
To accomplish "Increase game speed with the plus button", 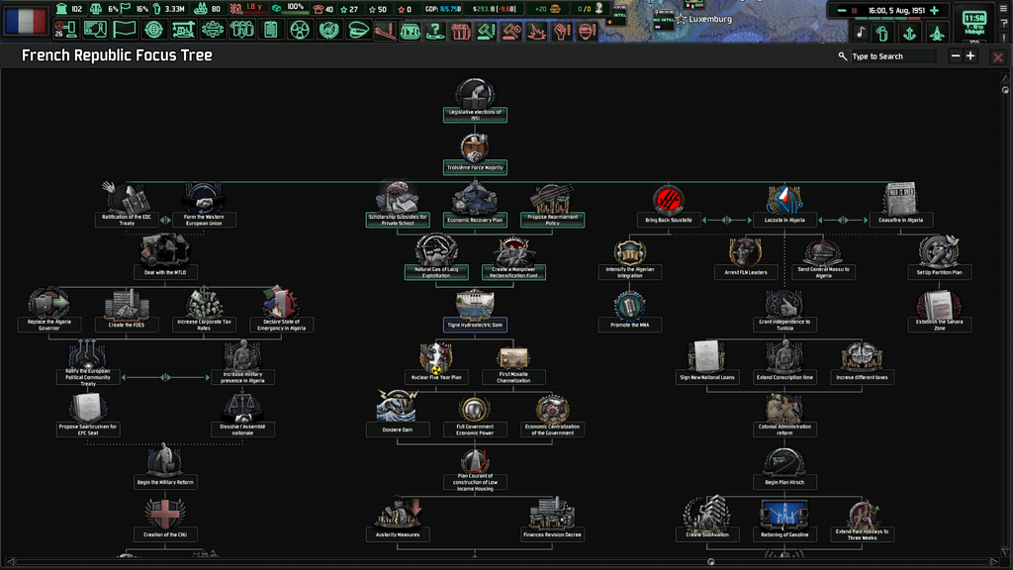I will click(x=934, y=10).
